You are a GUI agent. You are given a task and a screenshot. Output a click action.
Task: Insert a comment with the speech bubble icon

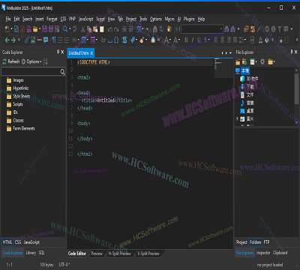(46, 40)
